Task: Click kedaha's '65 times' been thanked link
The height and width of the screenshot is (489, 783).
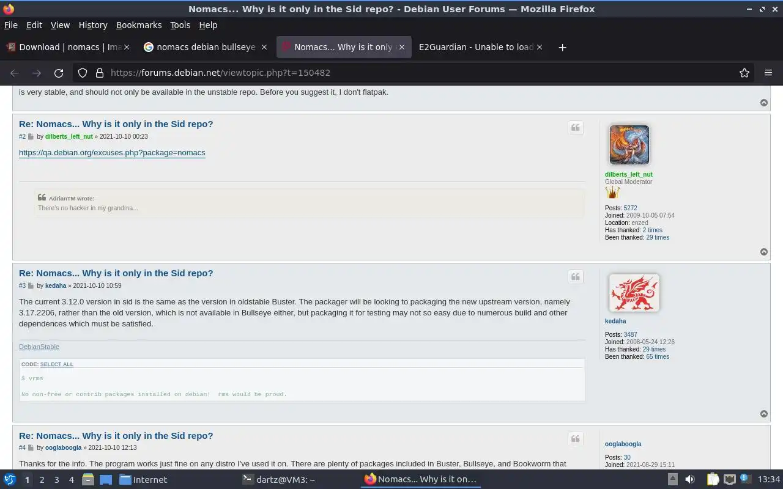Action: click(x=658, y=357)
